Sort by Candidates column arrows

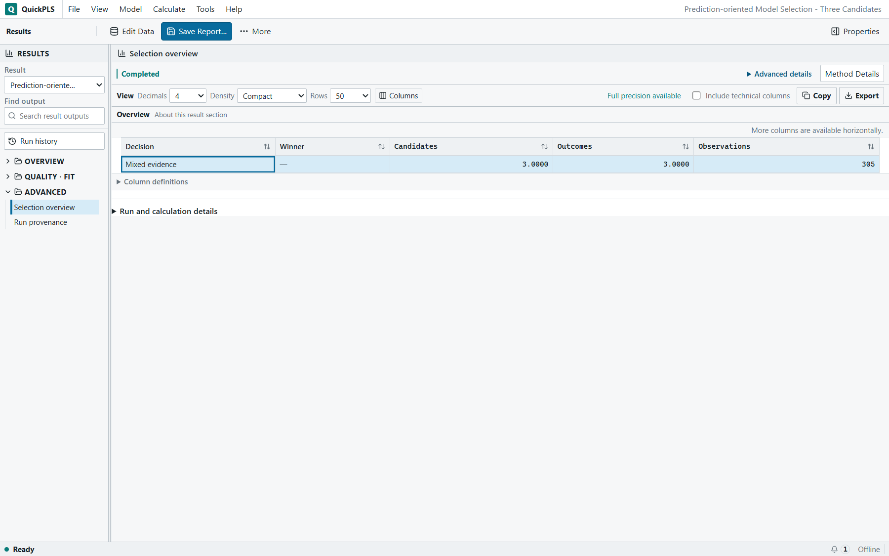point(544,146)
